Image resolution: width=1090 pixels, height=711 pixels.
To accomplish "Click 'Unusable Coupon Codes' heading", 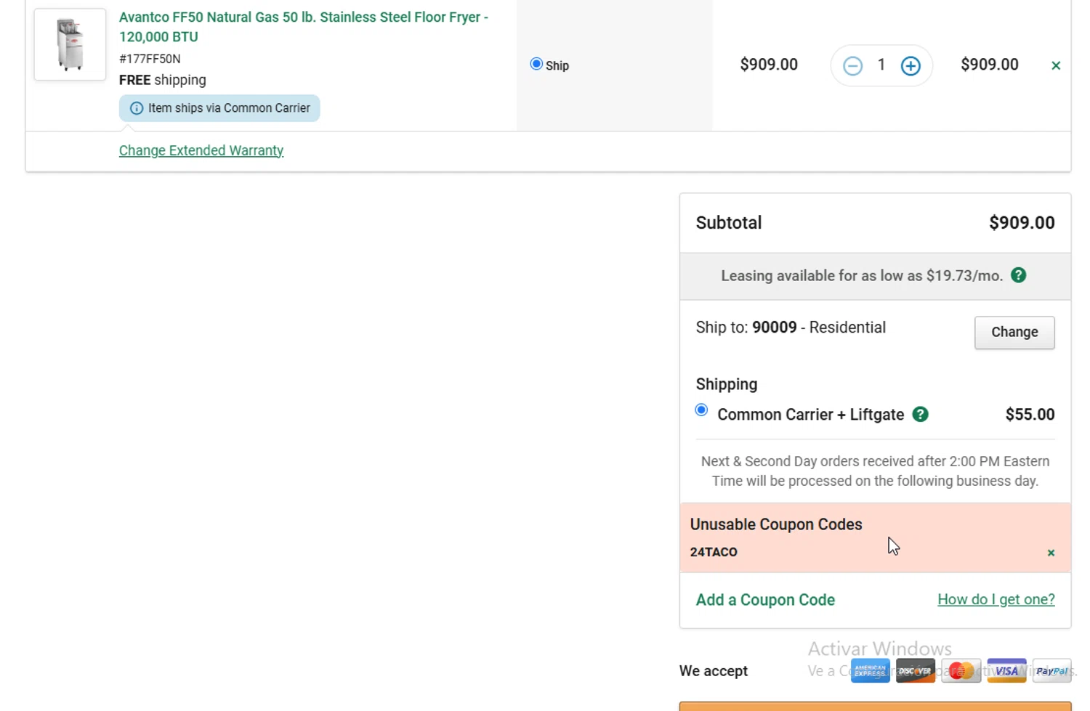I will (776, 524).
